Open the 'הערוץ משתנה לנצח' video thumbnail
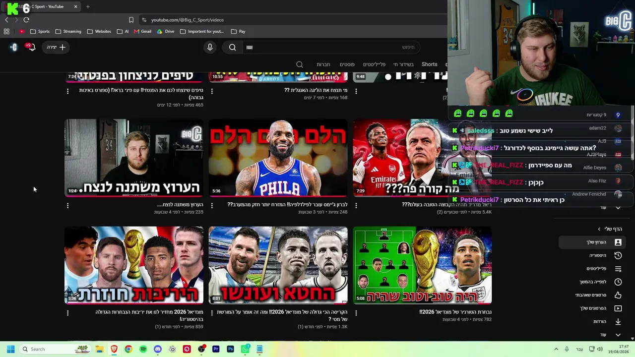The height and width of the screenshot is (357, 635). [134, 158]
